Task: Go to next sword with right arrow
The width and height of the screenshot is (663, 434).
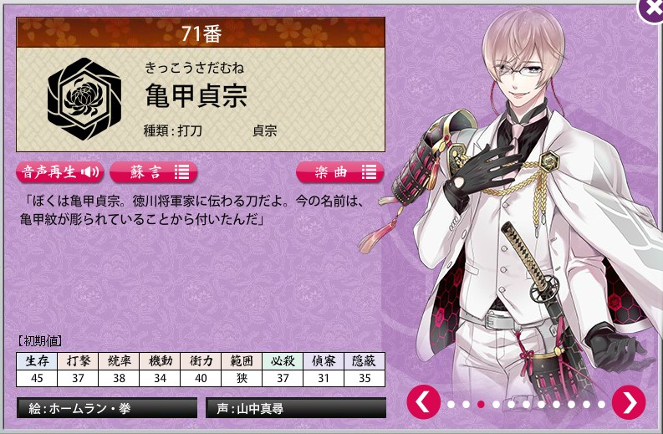Action: point(629,402)
